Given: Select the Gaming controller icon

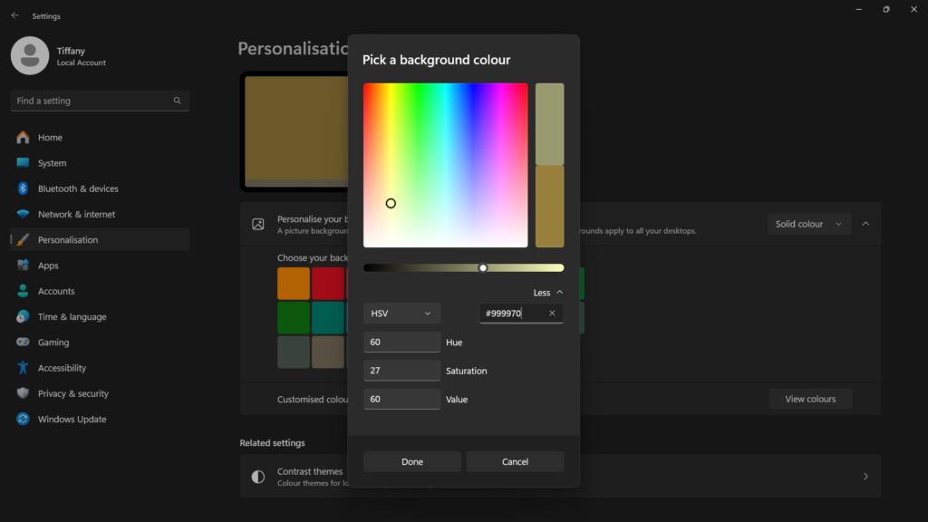Looking at the screenshot, I should 23,343.
